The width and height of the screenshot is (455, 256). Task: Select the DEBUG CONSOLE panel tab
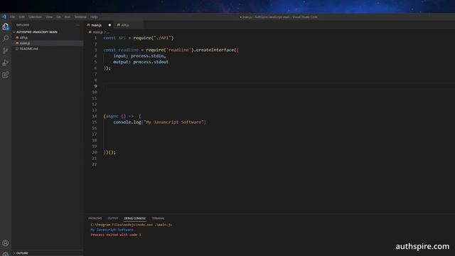135,218
